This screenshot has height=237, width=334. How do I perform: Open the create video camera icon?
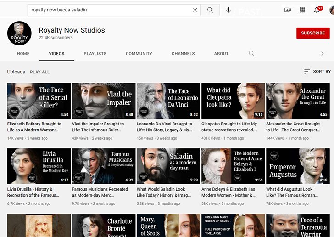tap(288, 10)
